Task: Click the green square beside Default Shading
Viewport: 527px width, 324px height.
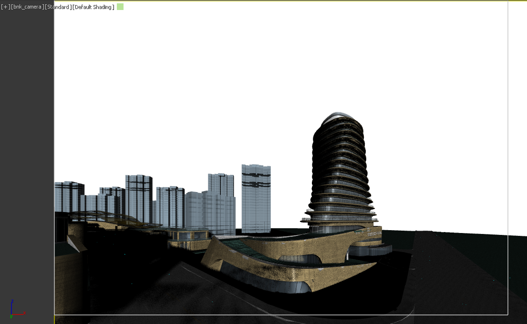Action: click(x=120, y=7)
